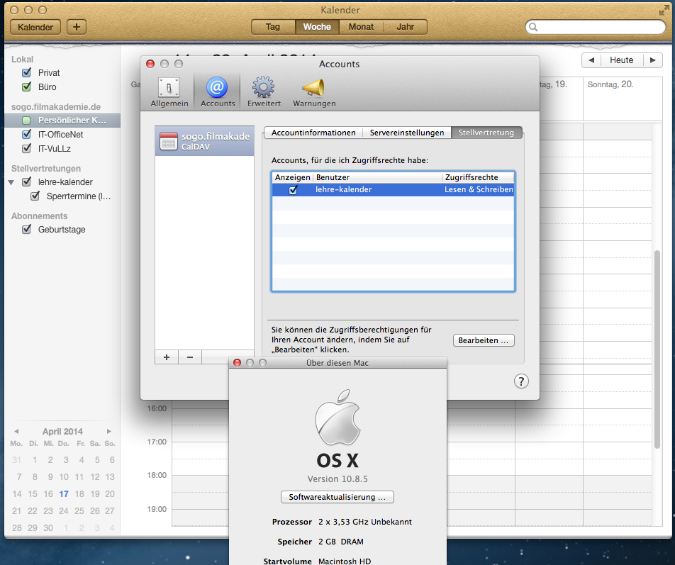
Task: Click the Bearbeiten button
Action: 484,341
